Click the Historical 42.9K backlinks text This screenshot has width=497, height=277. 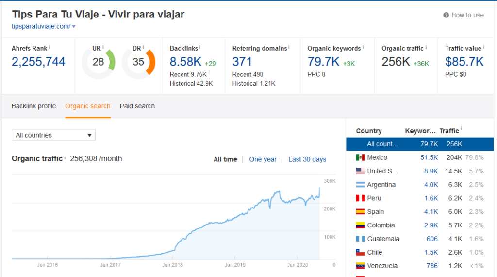(x=191, y=83)
